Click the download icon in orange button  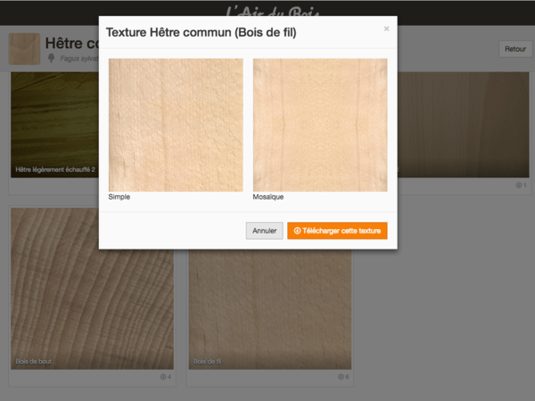pos(297,231)
